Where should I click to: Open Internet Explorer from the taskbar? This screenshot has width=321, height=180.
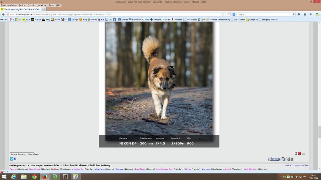tap(13, 177)
